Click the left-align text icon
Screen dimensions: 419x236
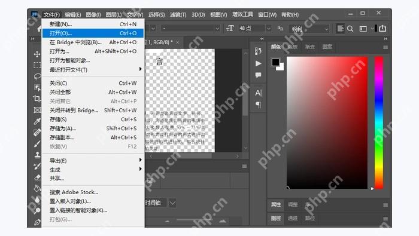340,28
